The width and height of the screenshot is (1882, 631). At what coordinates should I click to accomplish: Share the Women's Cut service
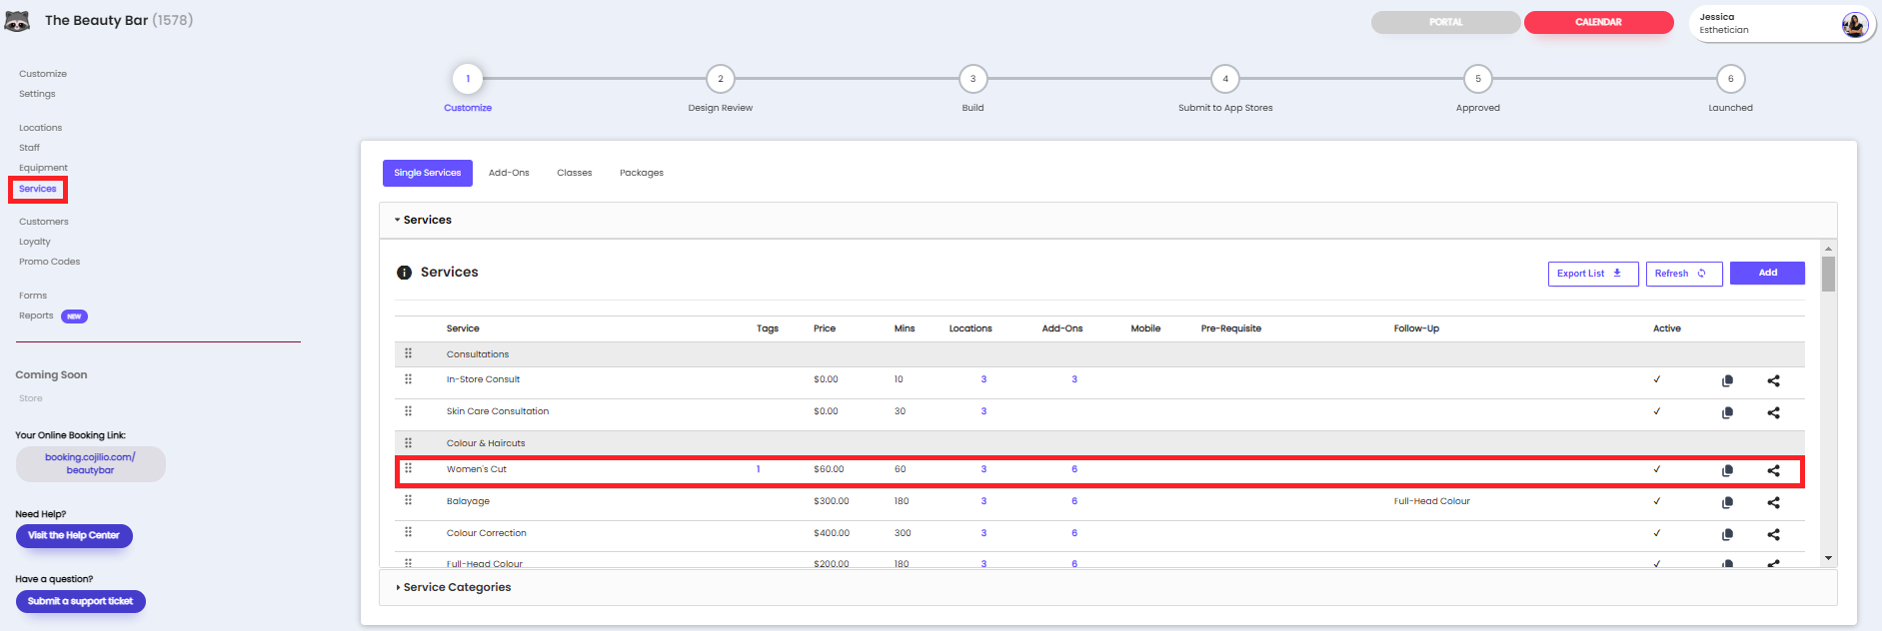(1773, 470)
